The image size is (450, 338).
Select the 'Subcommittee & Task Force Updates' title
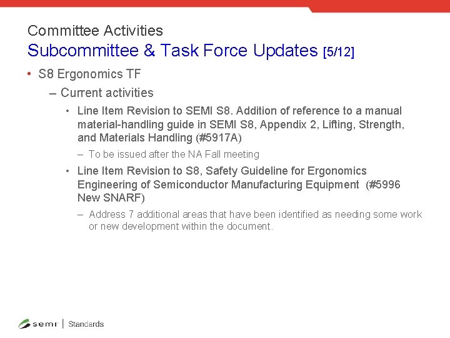(172, 51)
